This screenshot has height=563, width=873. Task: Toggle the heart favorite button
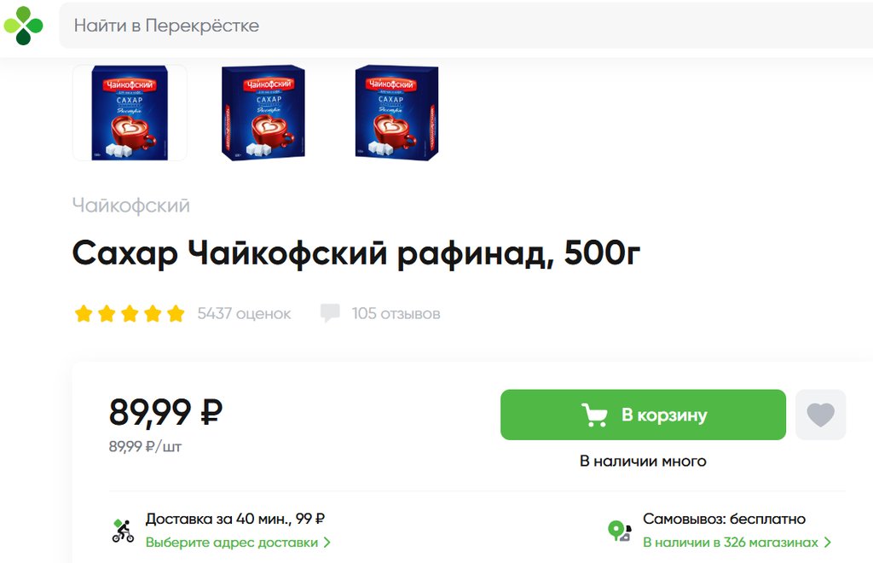tap(821, 415)
